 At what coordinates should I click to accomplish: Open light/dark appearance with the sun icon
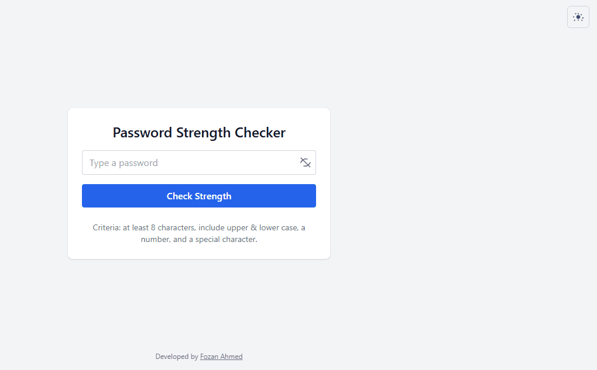(578, 17)
